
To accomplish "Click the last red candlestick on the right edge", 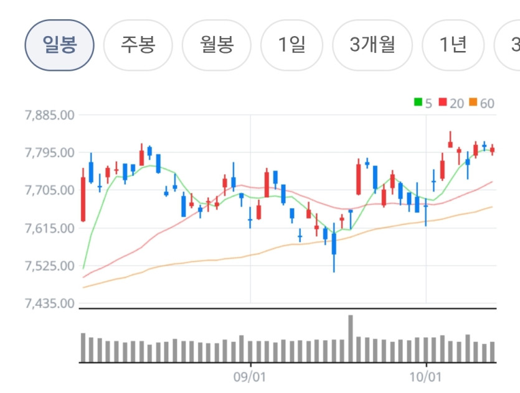I will [x=493, y=150].
